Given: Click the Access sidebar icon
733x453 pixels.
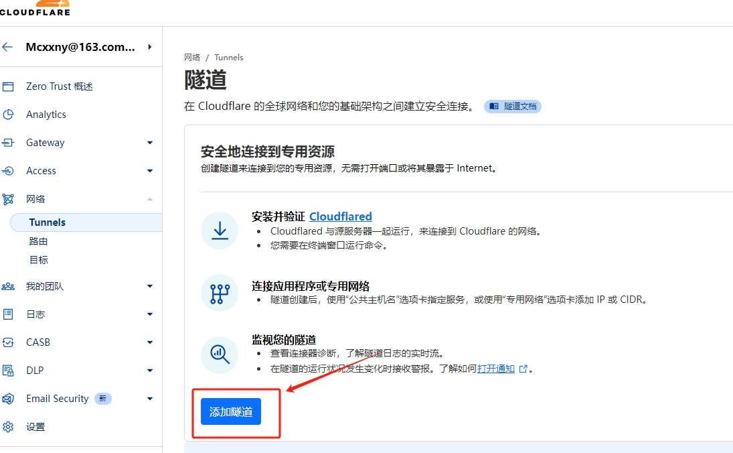Looking at the screenshot, I should (x=8, y=171).
